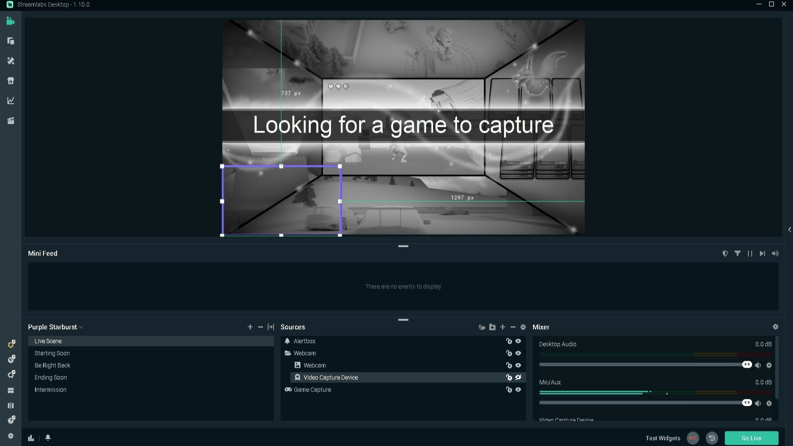Skip the current alert in the Mini Feed
This screenshot has height=446, width=793.
pyautogui.click(x=762, y=253)
